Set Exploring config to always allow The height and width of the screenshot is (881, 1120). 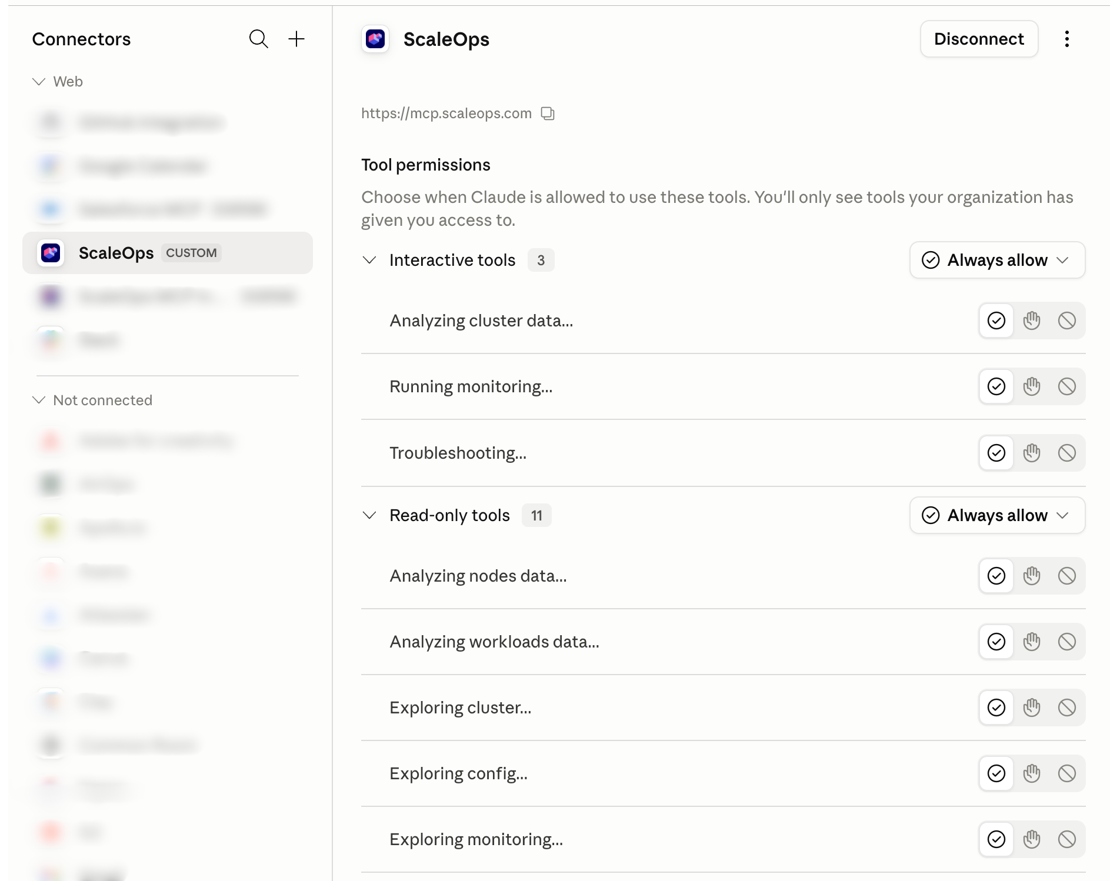point(996,773)
